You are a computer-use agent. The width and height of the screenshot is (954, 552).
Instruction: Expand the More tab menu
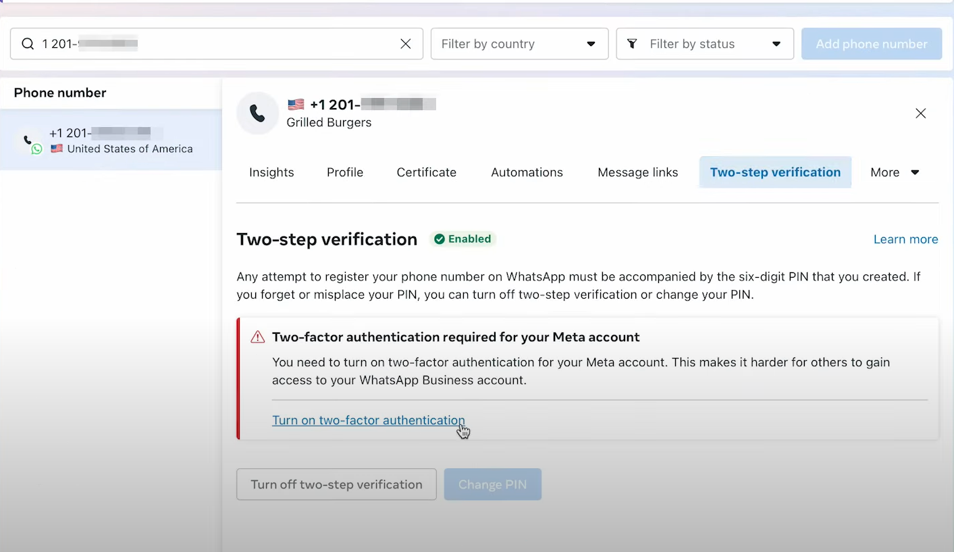895,172
